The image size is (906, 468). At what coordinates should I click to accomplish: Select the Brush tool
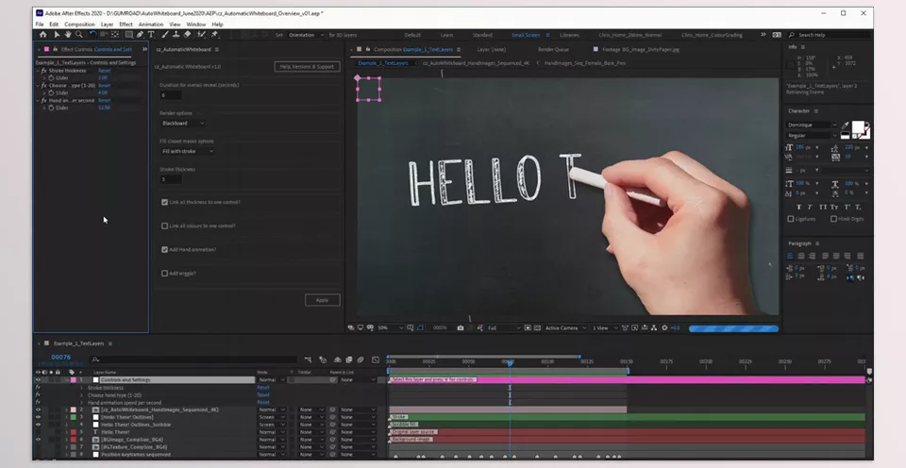tap(164, 35)
